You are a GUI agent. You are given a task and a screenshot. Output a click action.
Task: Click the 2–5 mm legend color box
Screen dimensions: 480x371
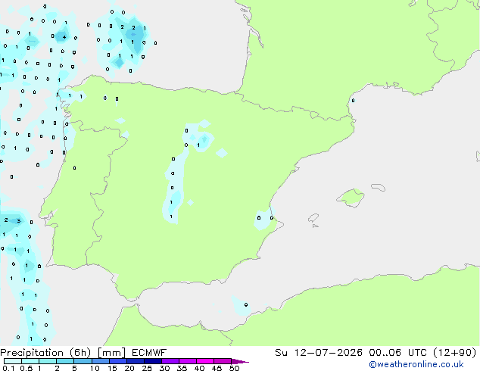(65, 361)
